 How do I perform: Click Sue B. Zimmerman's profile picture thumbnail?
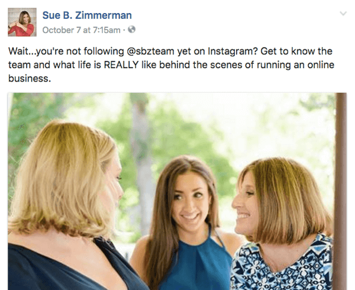tap(21, 21)
